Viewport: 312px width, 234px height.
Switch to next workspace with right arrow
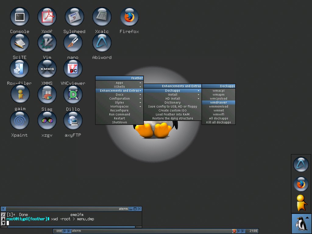69,231
